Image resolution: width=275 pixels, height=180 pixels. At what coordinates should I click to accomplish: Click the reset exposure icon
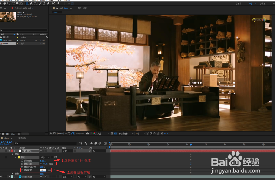click(x=162, y=134)
